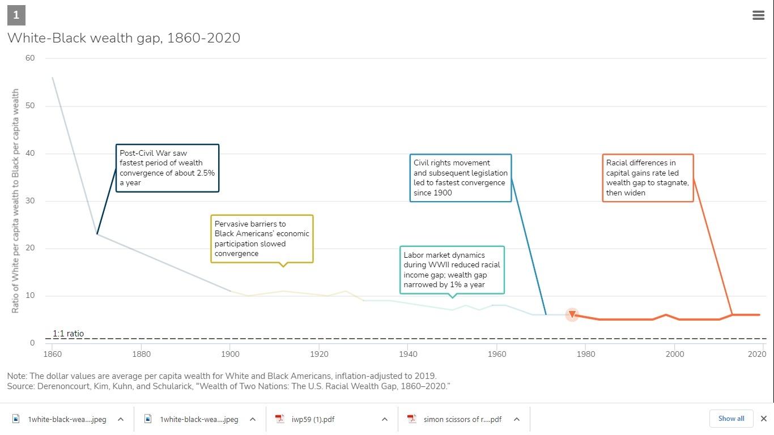This screenshot has width=774, height=435.
Task: Click the Civil rights movement annotation
Action: pos(460,178)
